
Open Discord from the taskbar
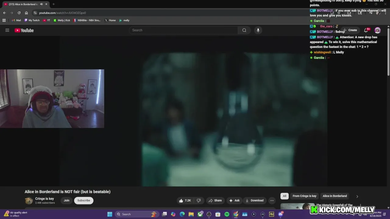280,214
